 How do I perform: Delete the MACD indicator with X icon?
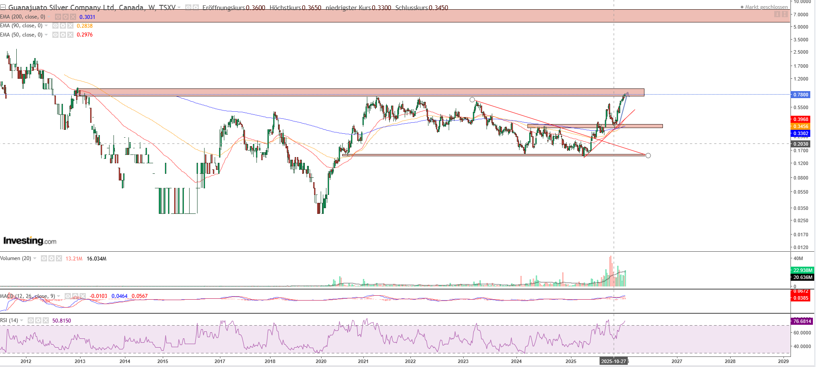click(83, 296)
